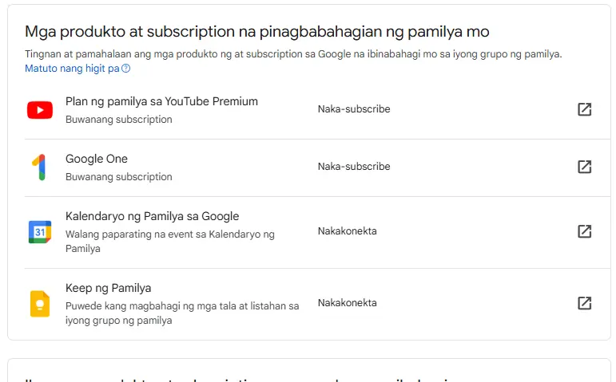Screen dimensions: 616x382
Task: Click the yellow Google Keep icon
Action: pyautogui.click(x=40, y=304)
